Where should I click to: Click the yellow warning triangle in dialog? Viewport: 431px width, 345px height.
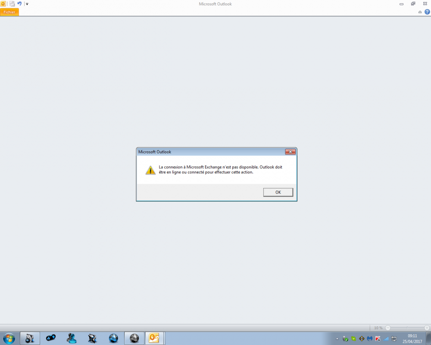[x=150, y=170]
